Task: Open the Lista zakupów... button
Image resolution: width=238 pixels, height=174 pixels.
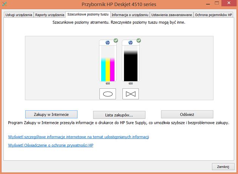Action: pos(119,115)
